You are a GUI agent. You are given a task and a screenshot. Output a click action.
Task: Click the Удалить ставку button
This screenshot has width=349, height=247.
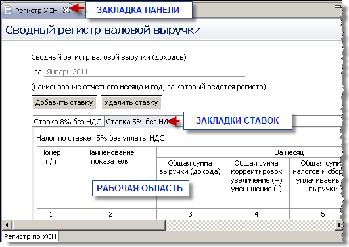[x=131, y=102]
